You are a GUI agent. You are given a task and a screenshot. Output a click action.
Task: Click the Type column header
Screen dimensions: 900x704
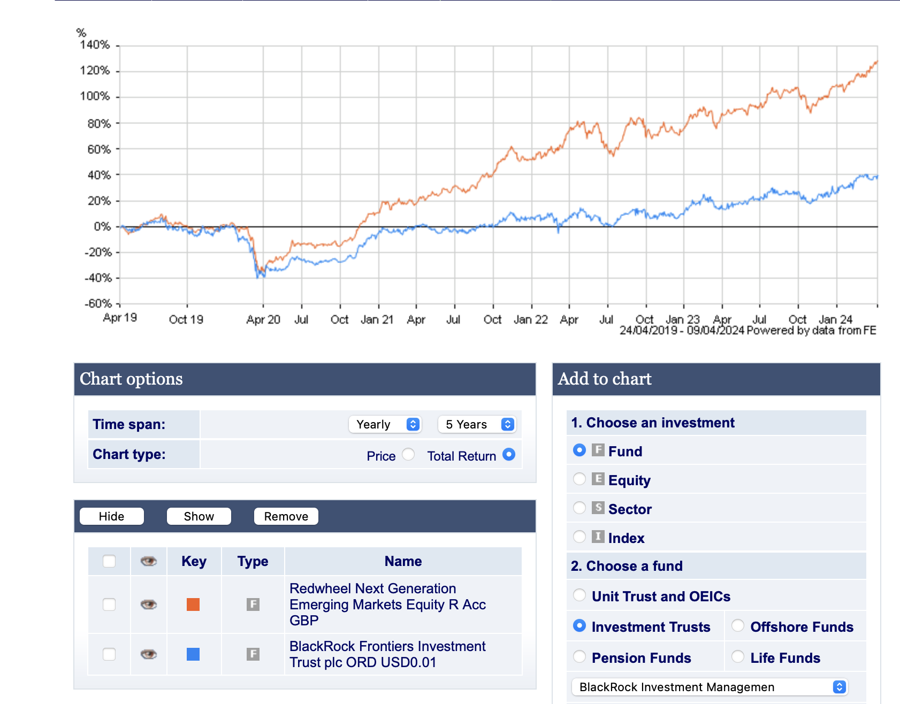253,561
